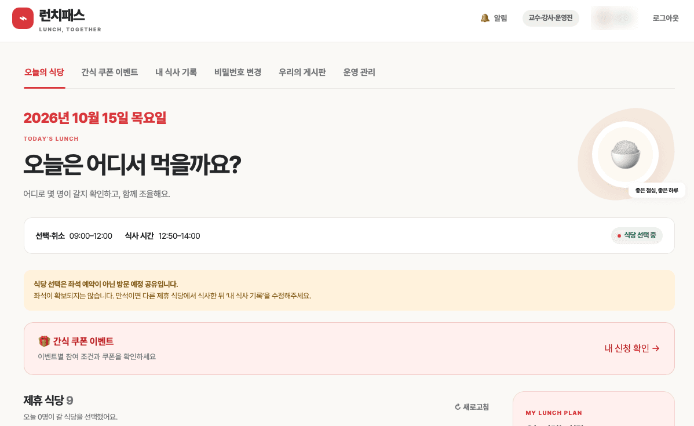Open 알림 notifications

click(x=494, y=18)
